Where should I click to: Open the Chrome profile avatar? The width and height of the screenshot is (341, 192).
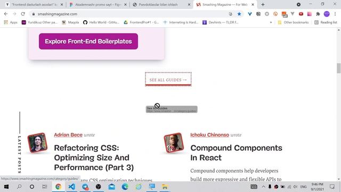pyautogui.click(x=327, y=14)
